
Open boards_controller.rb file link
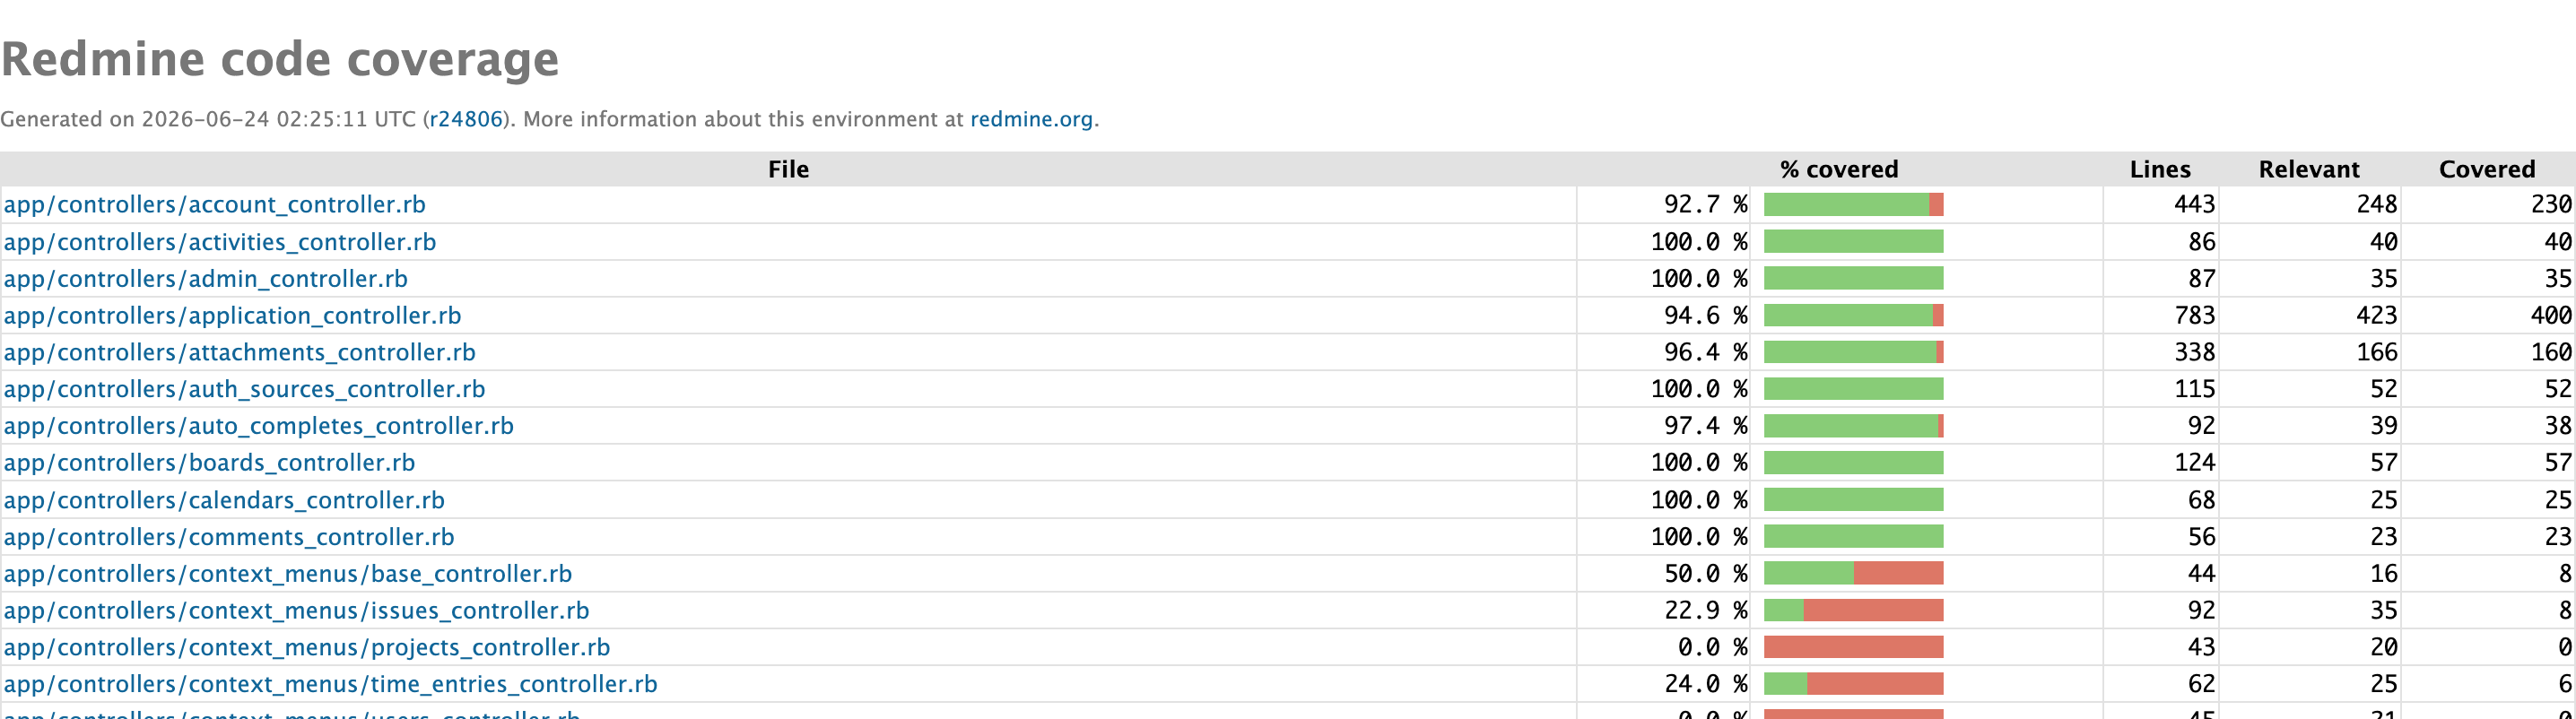point(209,463)
